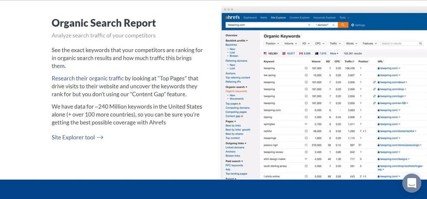427x199 pixels.
Task: Expand the More countries dropdown
Action: pos(334,53)
